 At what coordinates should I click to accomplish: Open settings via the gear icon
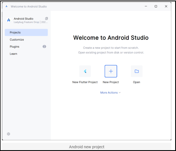coord(9,134)
